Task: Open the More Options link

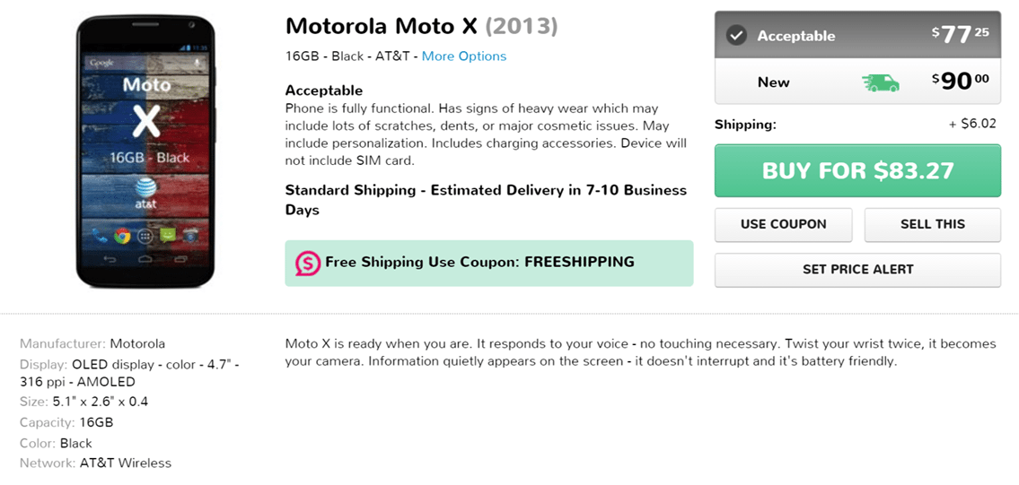Action: tap(463, 56)
